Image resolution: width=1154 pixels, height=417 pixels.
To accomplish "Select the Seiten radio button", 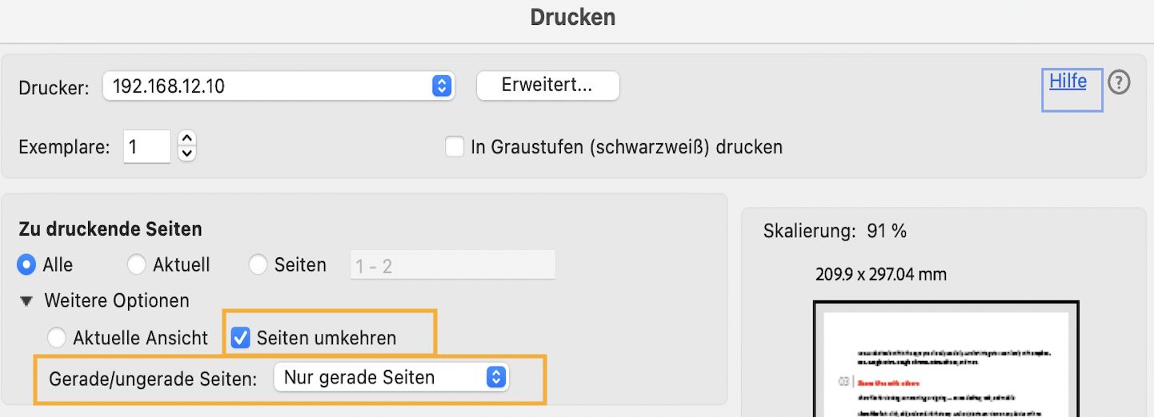I will coord(258,264).
